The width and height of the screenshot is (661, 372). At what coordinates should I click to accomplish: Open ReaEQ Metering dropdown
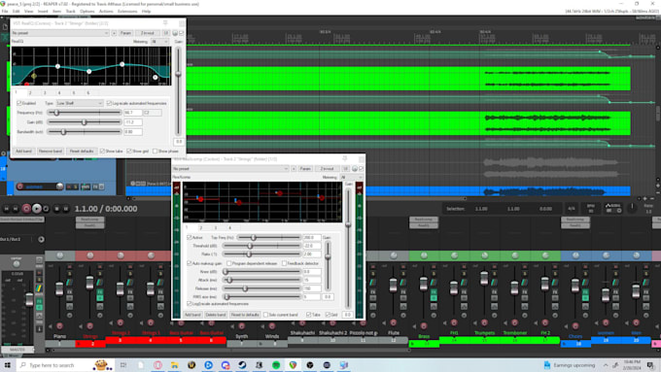pos(159,42)
